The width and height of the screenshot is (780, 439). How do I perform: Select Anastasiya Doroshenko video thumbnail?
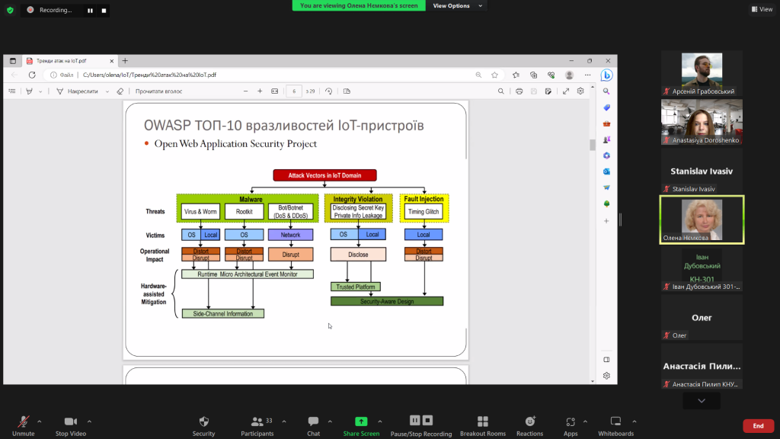click(x=702, y=122)
